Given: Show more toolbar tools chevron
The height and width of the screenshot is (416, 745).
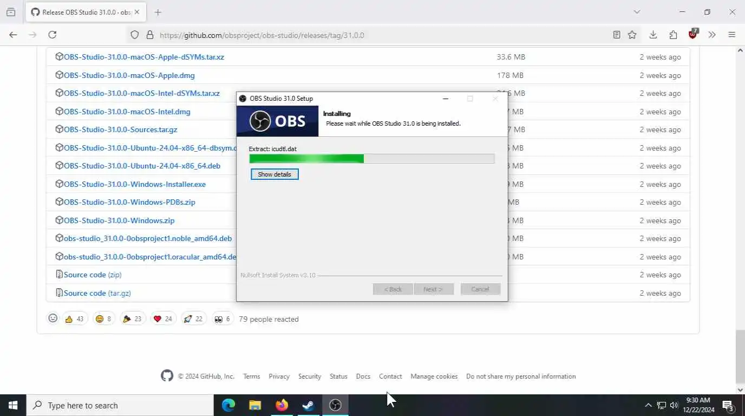Looking at the screenshot, I should coord(712,35).
